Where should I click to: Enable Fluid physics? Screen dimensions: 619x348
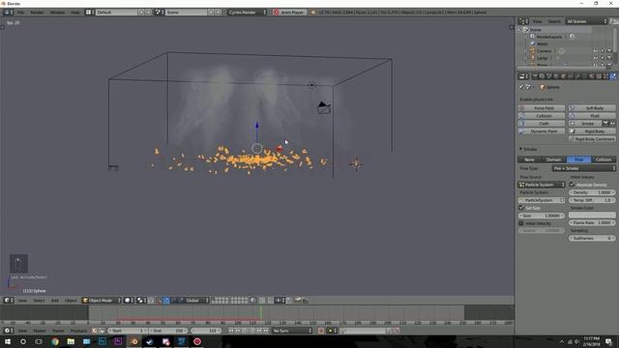click(592, 116)
